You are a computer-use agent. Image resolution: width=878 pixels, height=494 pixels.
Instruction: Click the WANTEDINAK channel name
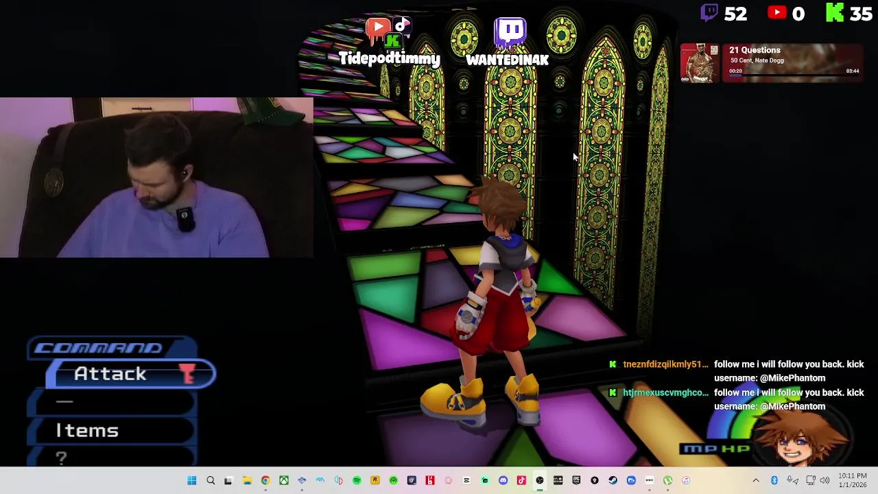(507, 60)
